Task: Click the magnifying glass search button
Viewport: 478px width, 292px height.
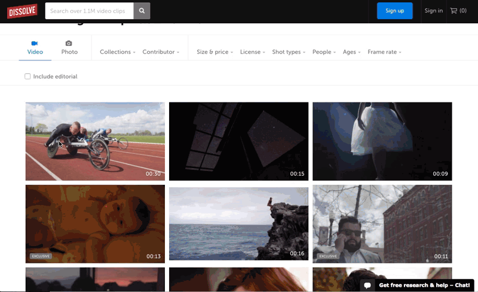Action: coord(142,11)
